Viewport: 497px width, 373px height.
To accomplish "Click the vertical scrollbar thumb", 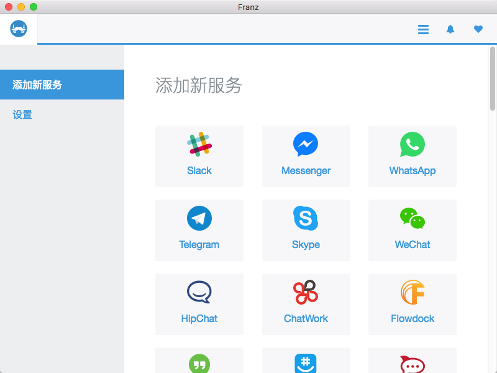I will [x=492, y=79].
